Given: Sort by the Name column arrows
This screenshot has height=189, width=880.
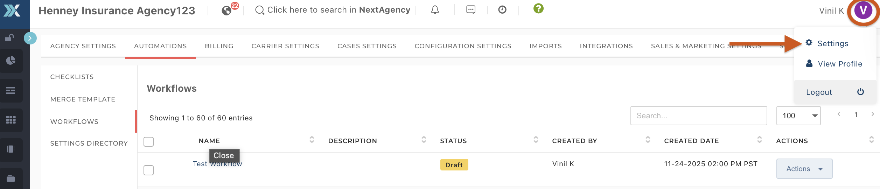Looking at the screenshot, I should [312, 140].
